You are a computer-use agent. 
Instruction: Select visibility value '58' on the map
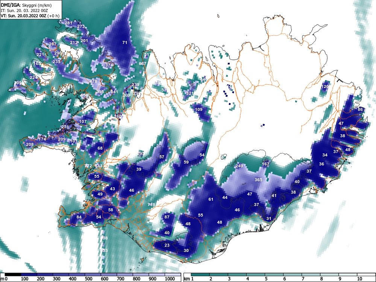coord(111,210)
